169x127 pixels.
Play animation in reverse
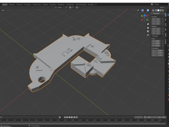70,117
